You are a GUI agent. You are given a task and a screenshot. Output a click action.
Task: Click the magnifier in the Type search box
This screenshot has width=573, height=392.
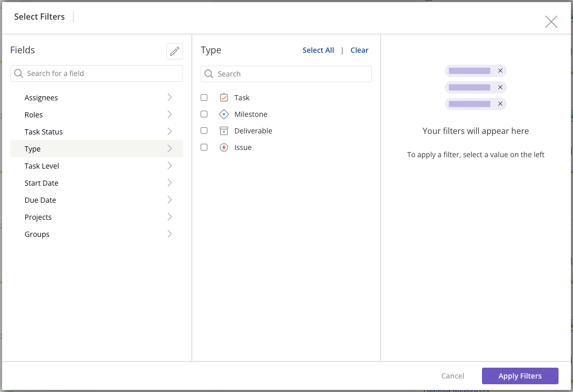(x=208, y=74)
